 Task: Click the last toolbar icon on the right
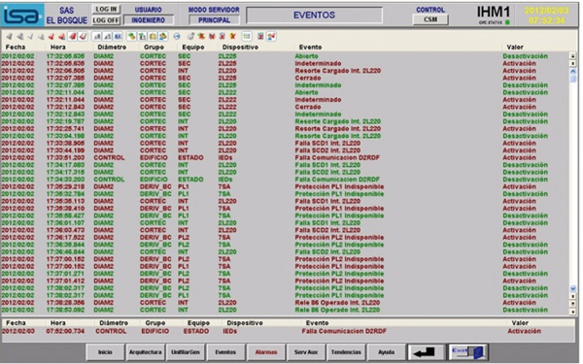click(x=271, y=37)
